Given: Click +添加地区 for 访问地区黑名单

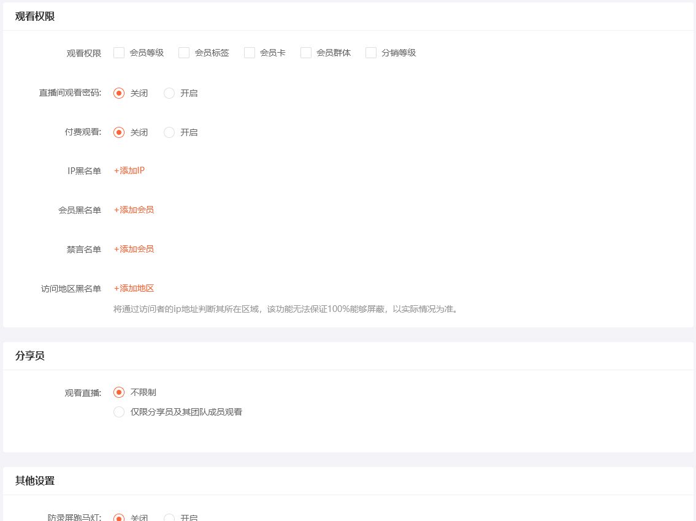Looking at the screenshot, I should (134, 289).
